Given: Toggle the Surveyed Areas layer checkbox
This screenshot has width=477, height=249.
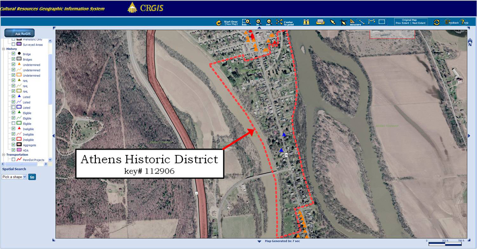Looking at the screenshot, I should 13,44.
